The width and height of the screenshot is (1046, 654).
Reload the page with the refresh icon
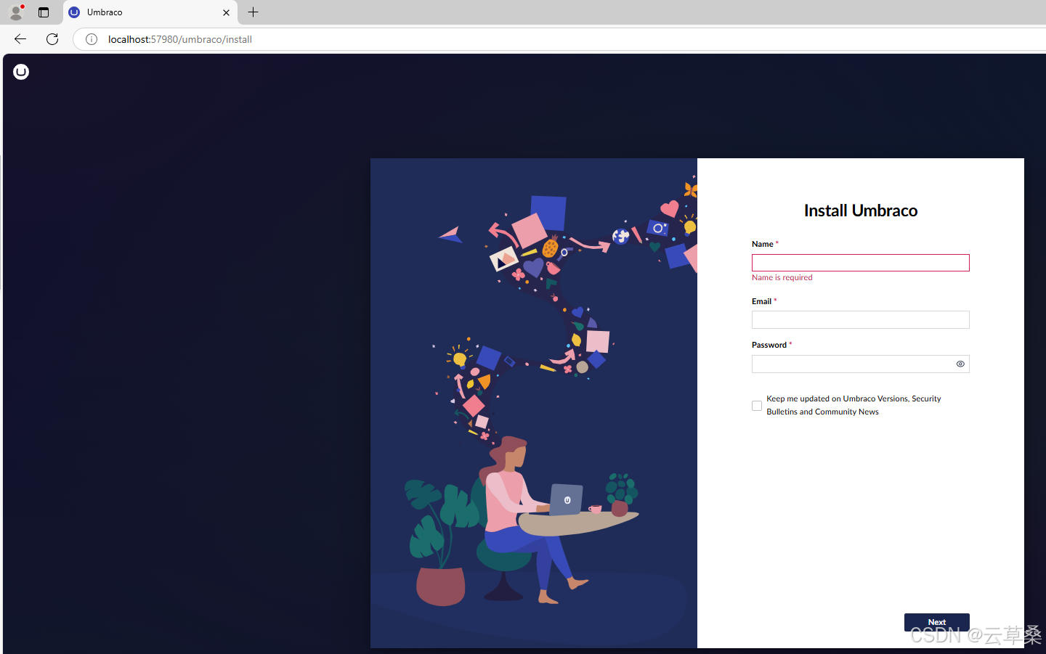click(x=52, y=39)
